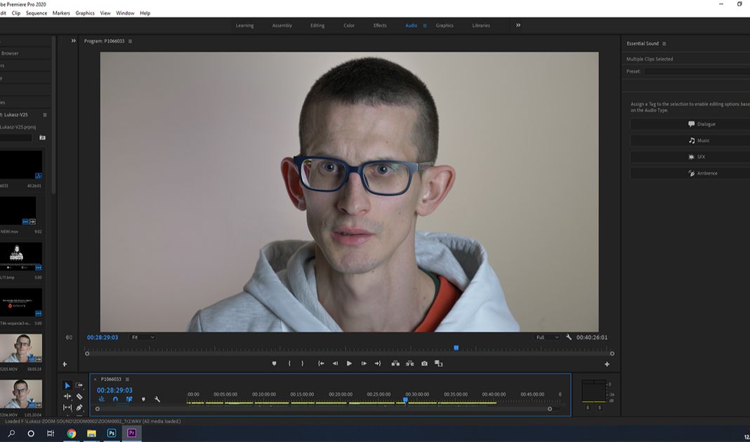Click the Export Frame camera icon
Image resolution: width=750 pixels, height=442 pixels.
[x=424, y=363]
